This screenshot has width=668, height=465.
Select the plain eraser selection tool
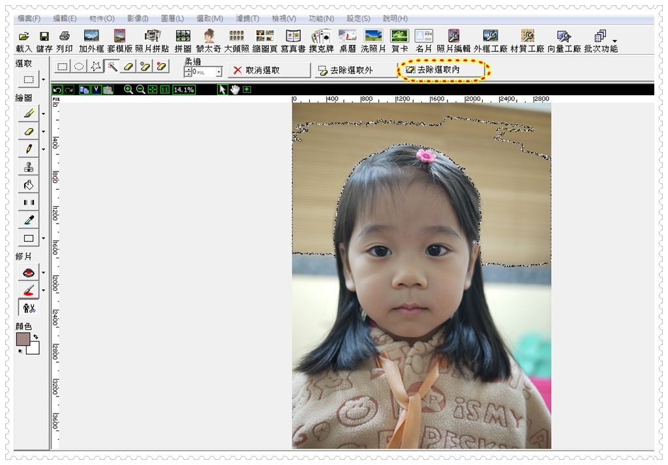pyautogui.click(x=129, y=67)
